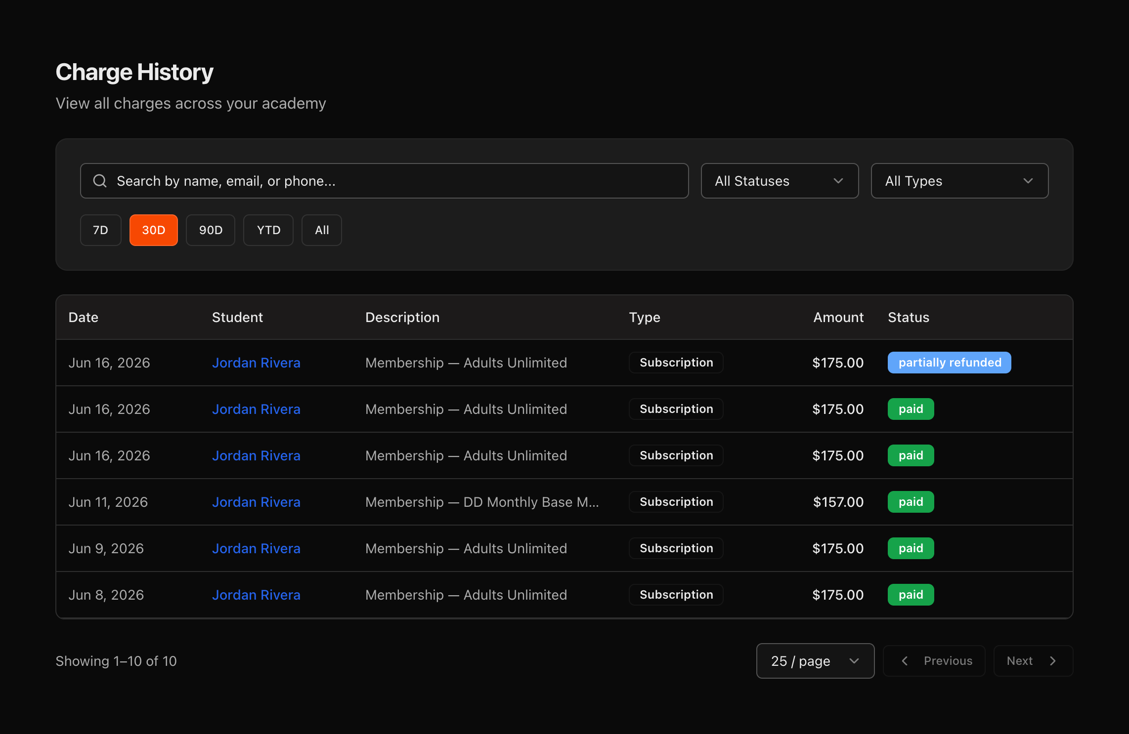Select the 90D date range filter
The height and width of the screenshot is (734, 1129).
[211, 230]
